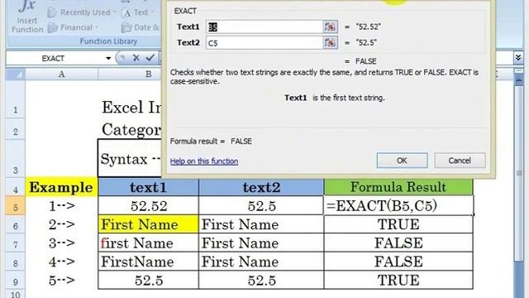Viewport: 529px width, 298px height.
Task: Select the text1 cell containing 52.52
Action: coord(149,206)
